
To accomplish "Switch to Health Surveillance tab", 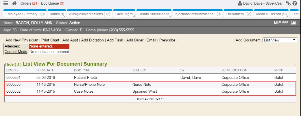I will [154, 14].
